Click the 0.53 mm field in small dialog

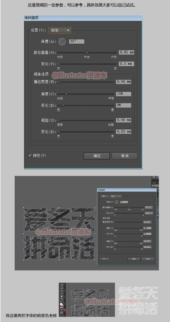[x=148, y=247]
